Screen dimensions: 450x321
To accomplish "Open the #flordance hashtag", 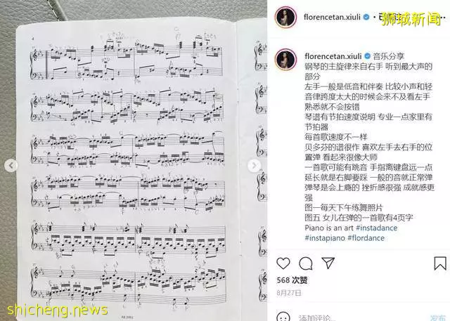I will point(366,238).
